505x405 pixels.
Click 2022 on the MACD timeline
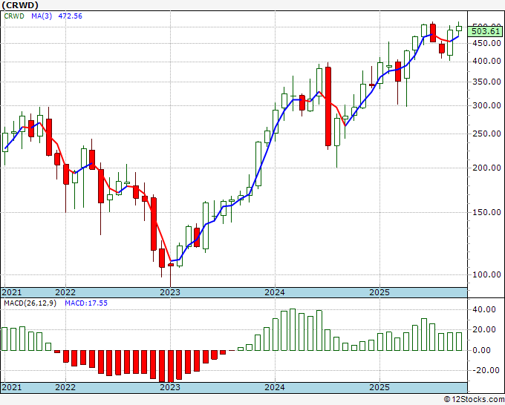tap(65, 387)
